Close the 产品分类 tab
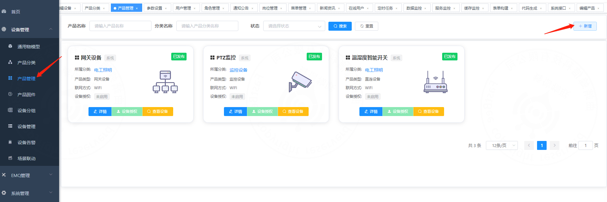This screenshot has width=607, height=202. point(104,8)
